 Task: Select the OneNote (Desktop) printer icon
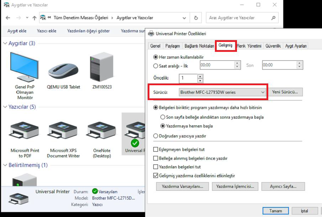tap(102, 131)
